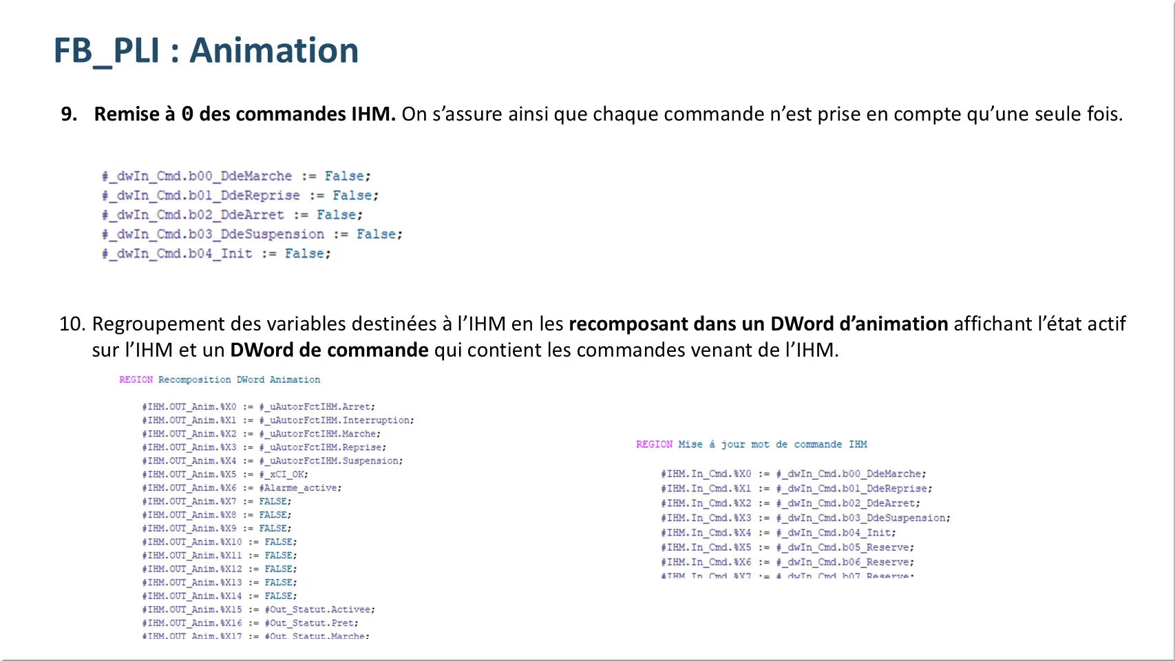Select the b01_DdeReprise := False code line
Screen dimensions: 1175x661
240,196
